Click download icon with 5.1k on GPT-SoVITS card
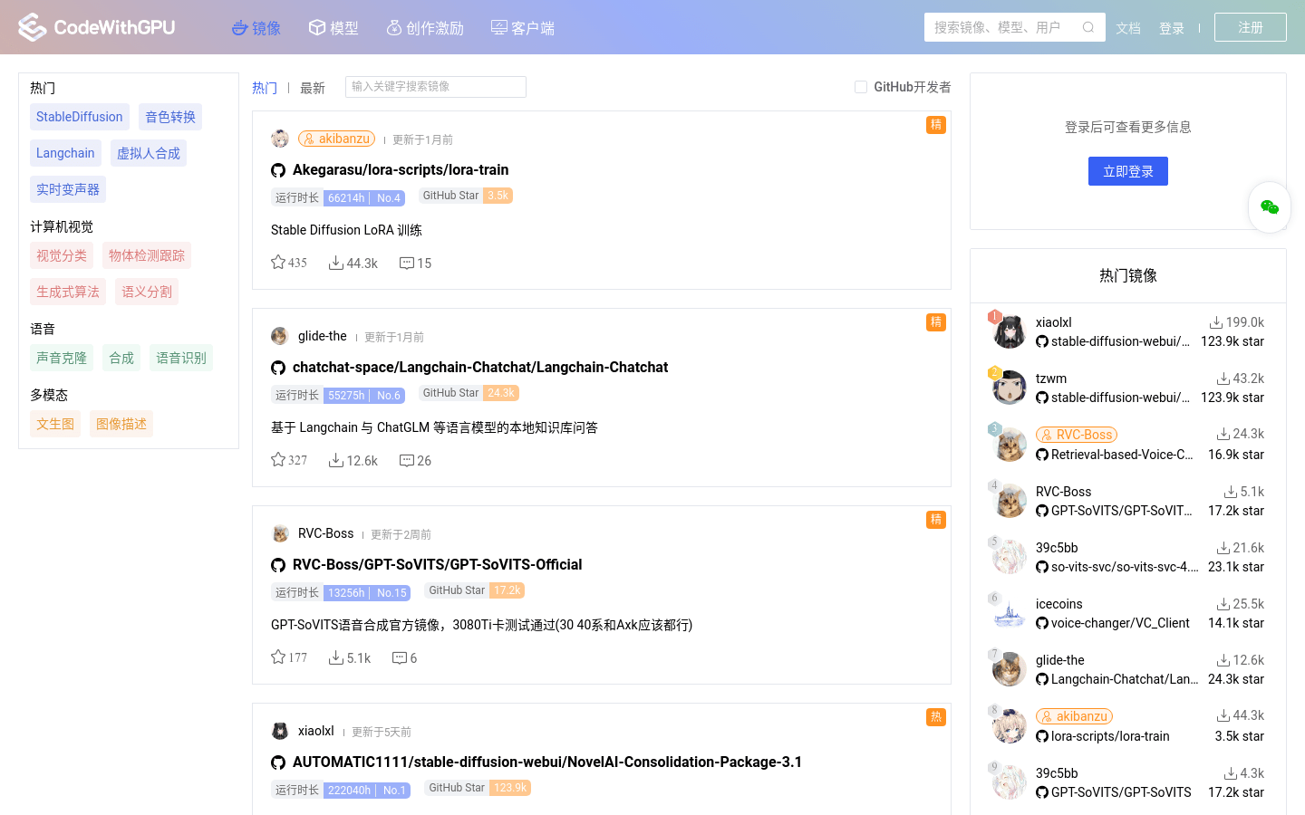This screenshot has height=815, width=1305. pyautogui.click(x=336, y=657)
